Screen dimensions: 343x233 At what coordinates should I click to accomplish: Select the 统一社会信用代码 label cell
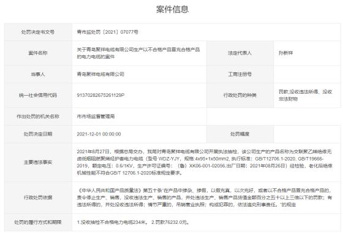click(x=38, y=95)
